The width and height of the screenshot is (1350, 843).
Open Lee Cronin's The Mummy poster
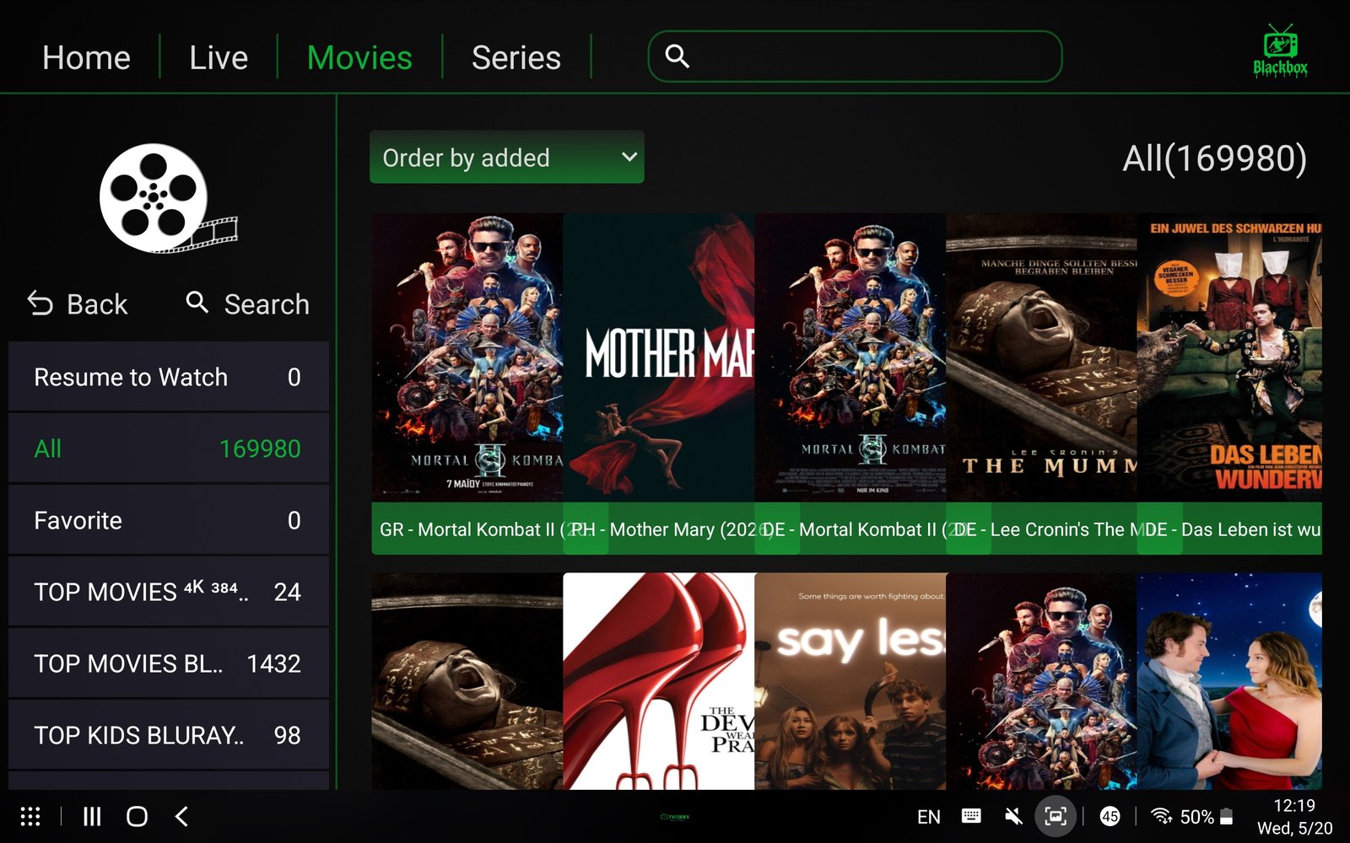tap(1042, 358)
